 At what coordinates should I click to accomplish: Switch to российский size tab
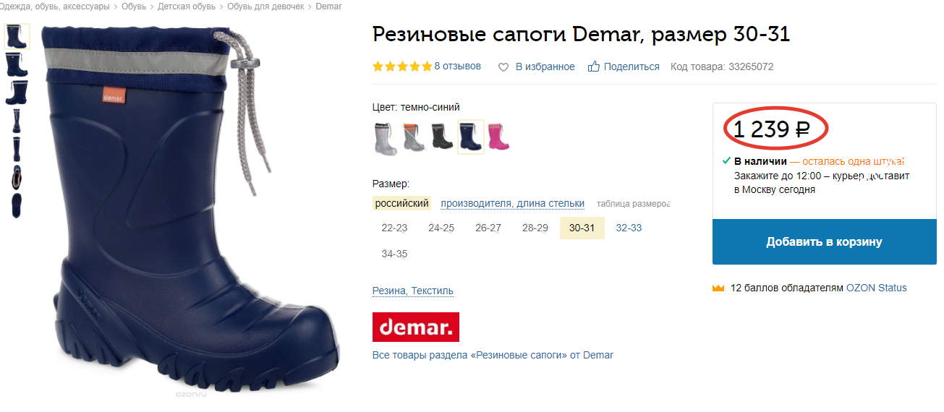[402, 204]
